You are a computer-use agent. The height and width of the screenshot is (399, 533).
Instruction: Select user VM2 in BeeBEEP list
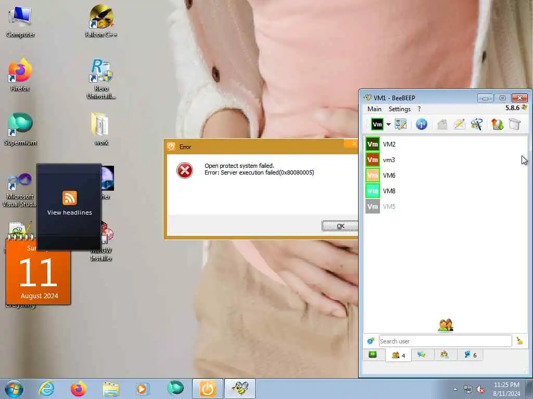(x=446, y=144)
